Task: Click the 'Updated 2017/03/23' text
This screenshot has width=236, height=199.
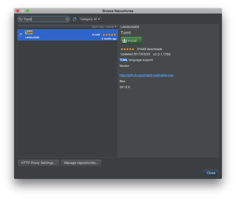Action: point(135,54)
